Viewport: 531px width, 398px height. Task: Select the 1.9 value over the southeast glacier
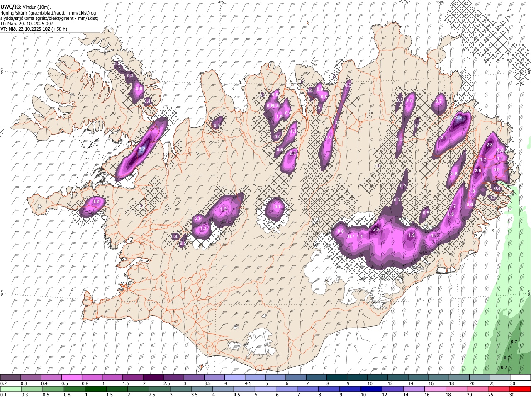click(412, 235)
